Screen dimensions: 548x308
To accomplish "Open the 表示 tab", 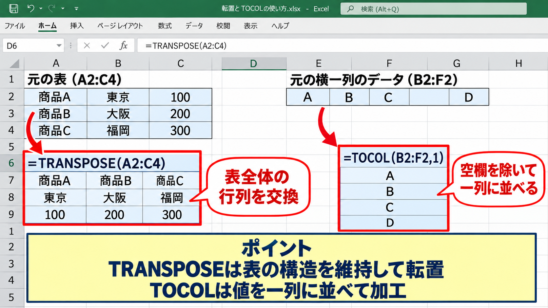I will [250, 26].
